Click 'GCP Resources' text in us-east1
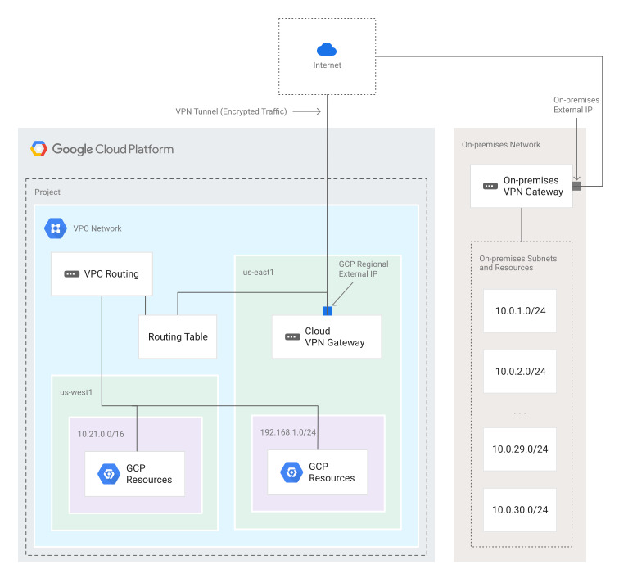 [332, 472]
